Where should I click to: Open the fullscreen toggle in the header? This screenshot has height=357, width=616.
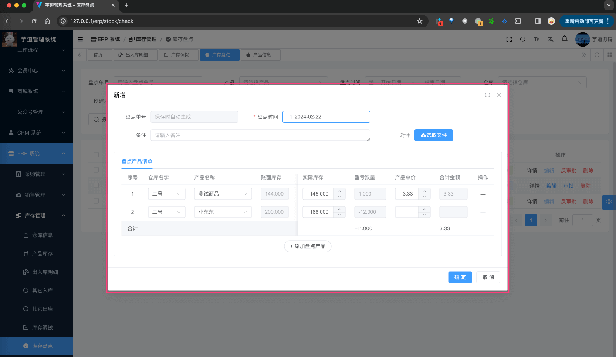pos(509,39)
